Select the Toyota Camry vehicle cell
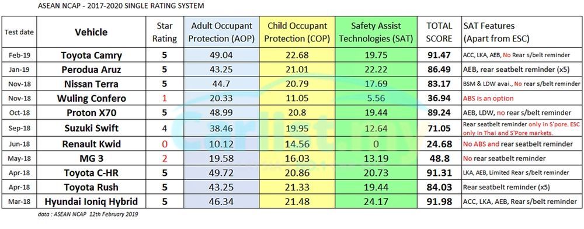 tap(91, 55)
